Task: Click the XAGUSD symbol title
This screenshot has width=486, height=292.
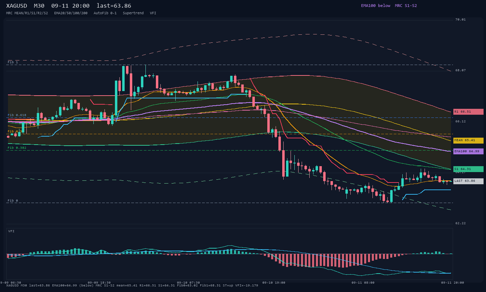Action: point(17,6)
